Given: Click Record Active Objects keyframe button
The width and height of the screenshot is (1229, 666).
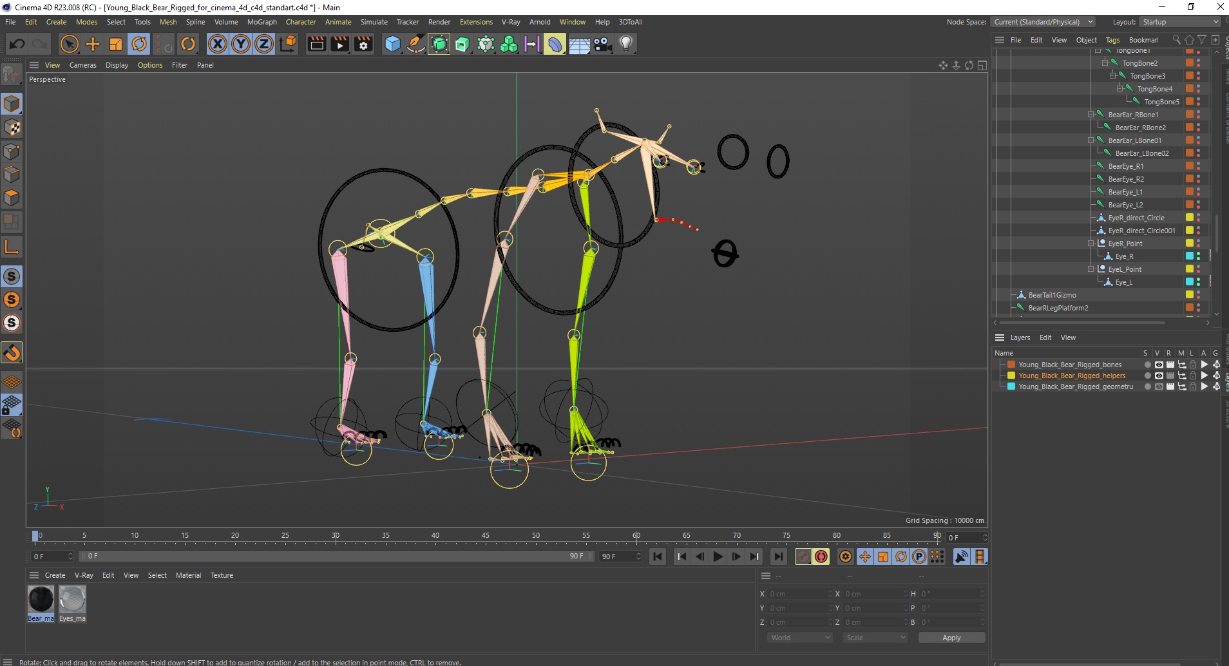Looking at the screenshot, I should click(x=803, y=557).
